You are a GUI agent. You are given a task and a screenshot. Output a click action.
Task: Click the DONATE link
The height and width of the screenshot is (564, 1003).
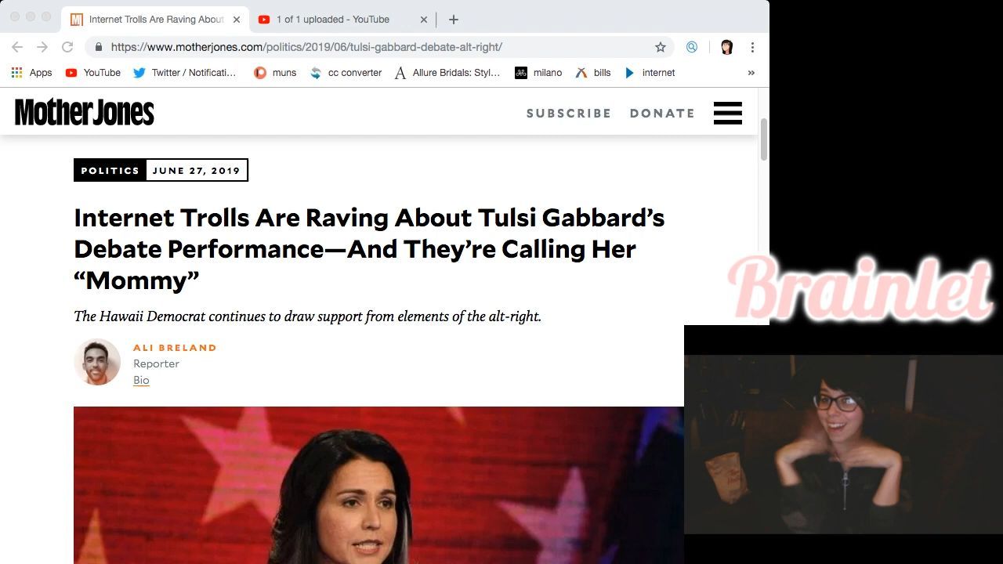(x=662, y=113)
